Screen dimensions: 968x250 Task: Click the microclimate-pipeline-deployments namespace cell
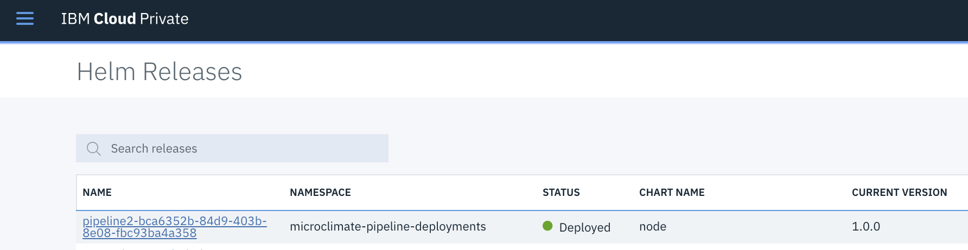coord(387,227)
